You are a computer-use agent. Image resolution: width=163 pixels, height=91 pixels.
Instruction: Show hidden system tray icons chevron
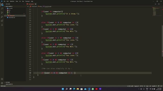coord(139,89)
